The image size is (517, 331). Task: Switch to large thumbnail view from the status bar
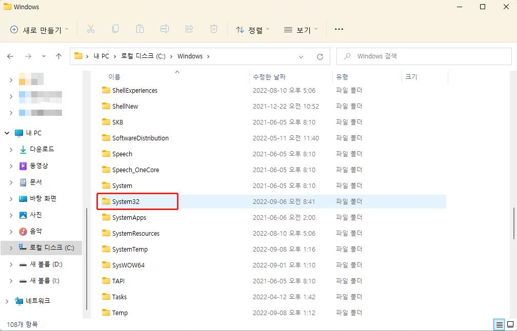510,324
